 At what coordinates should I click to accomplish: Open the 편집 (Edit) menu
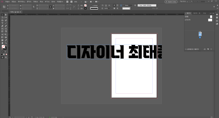(14, 2)
